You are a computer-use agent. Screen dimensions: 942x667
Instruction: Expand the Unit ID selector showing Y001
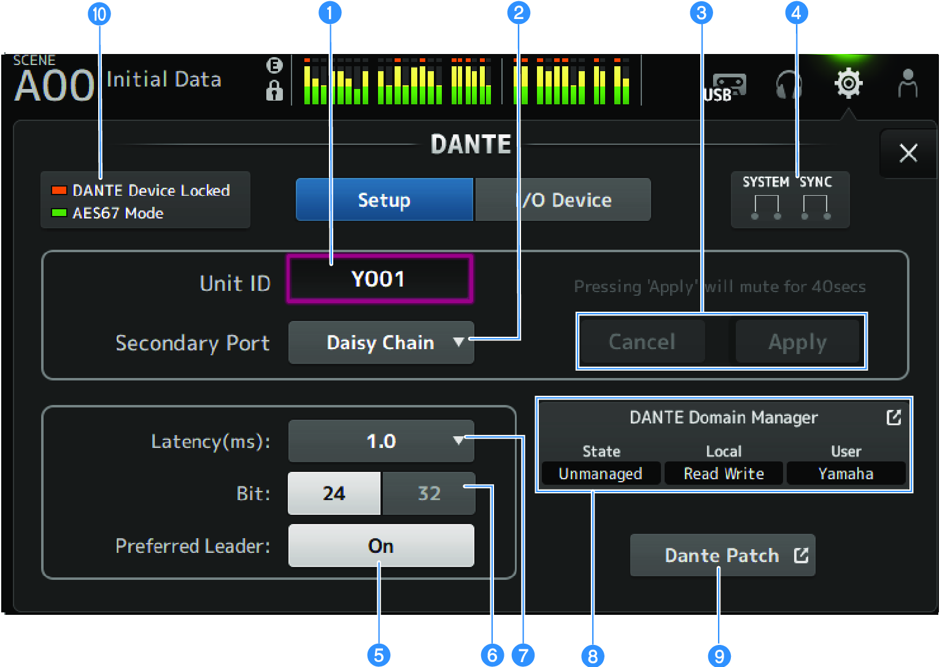[379, 278]
